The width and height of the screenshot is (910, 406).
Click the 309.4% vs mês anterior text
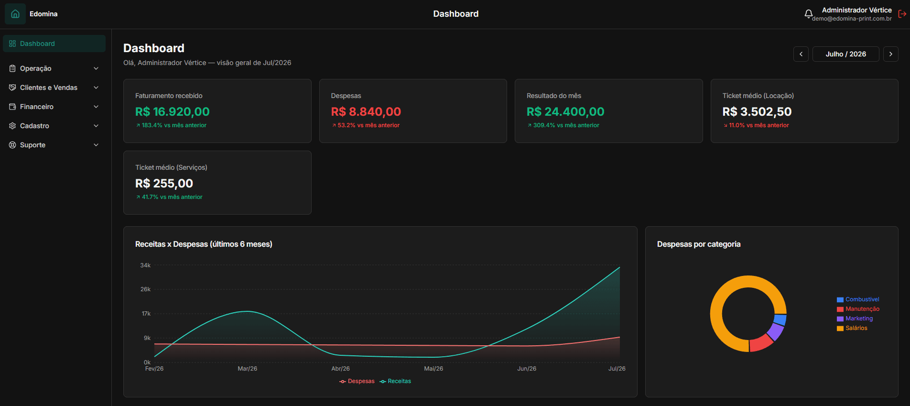[566, 125]
